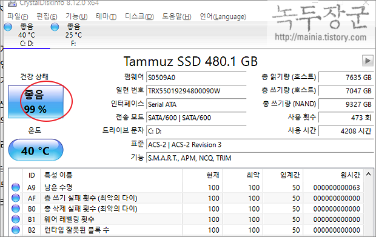Select the 총 쓰기 실패 횟수 attribute row
Screen dimensions: 376x237
point(186,198)
